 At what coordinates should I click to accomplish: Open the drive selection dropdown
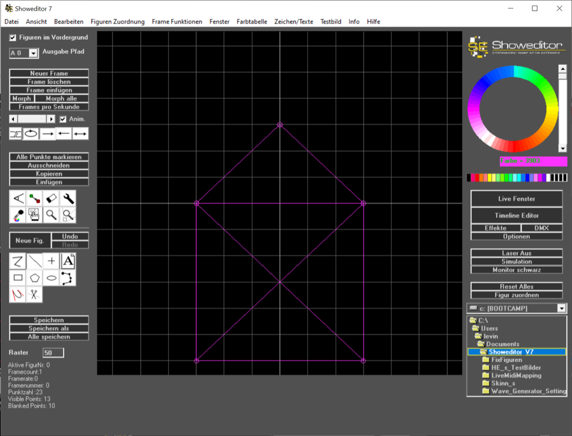click(561, 309)
